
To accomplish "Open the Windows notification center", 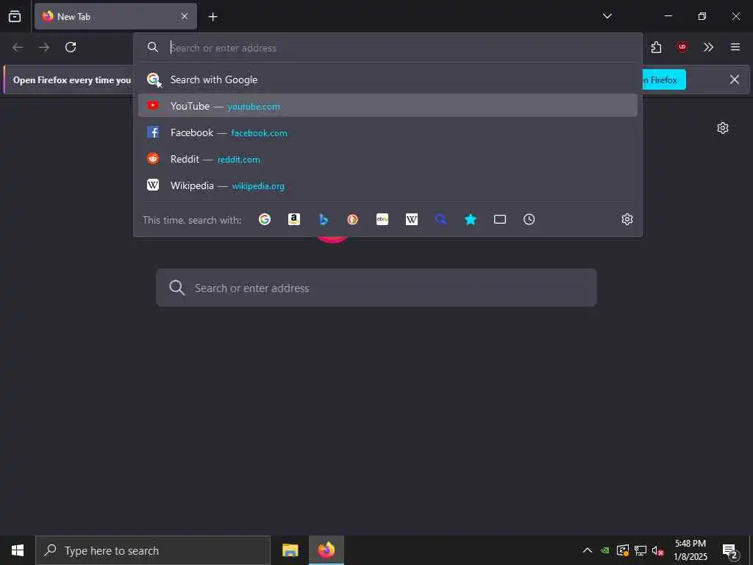I will (x=729, y=550).
